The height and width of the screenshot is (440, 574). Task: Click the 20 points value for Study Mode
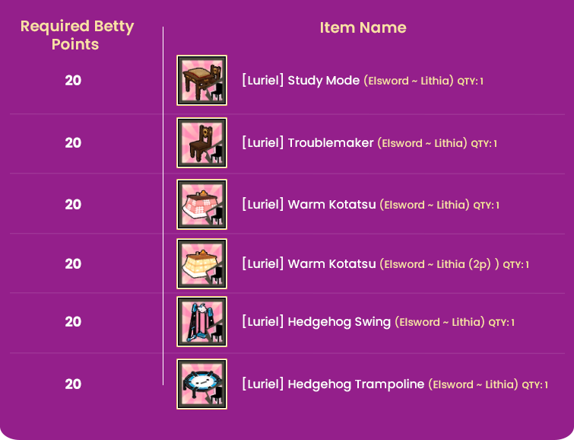73,80
